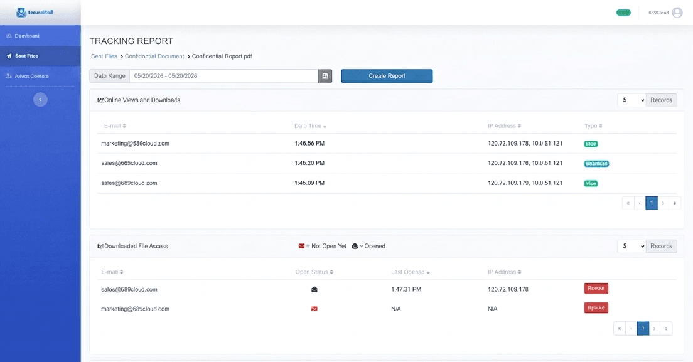Open records count dropdown for Online Views

tap(631, 100)
